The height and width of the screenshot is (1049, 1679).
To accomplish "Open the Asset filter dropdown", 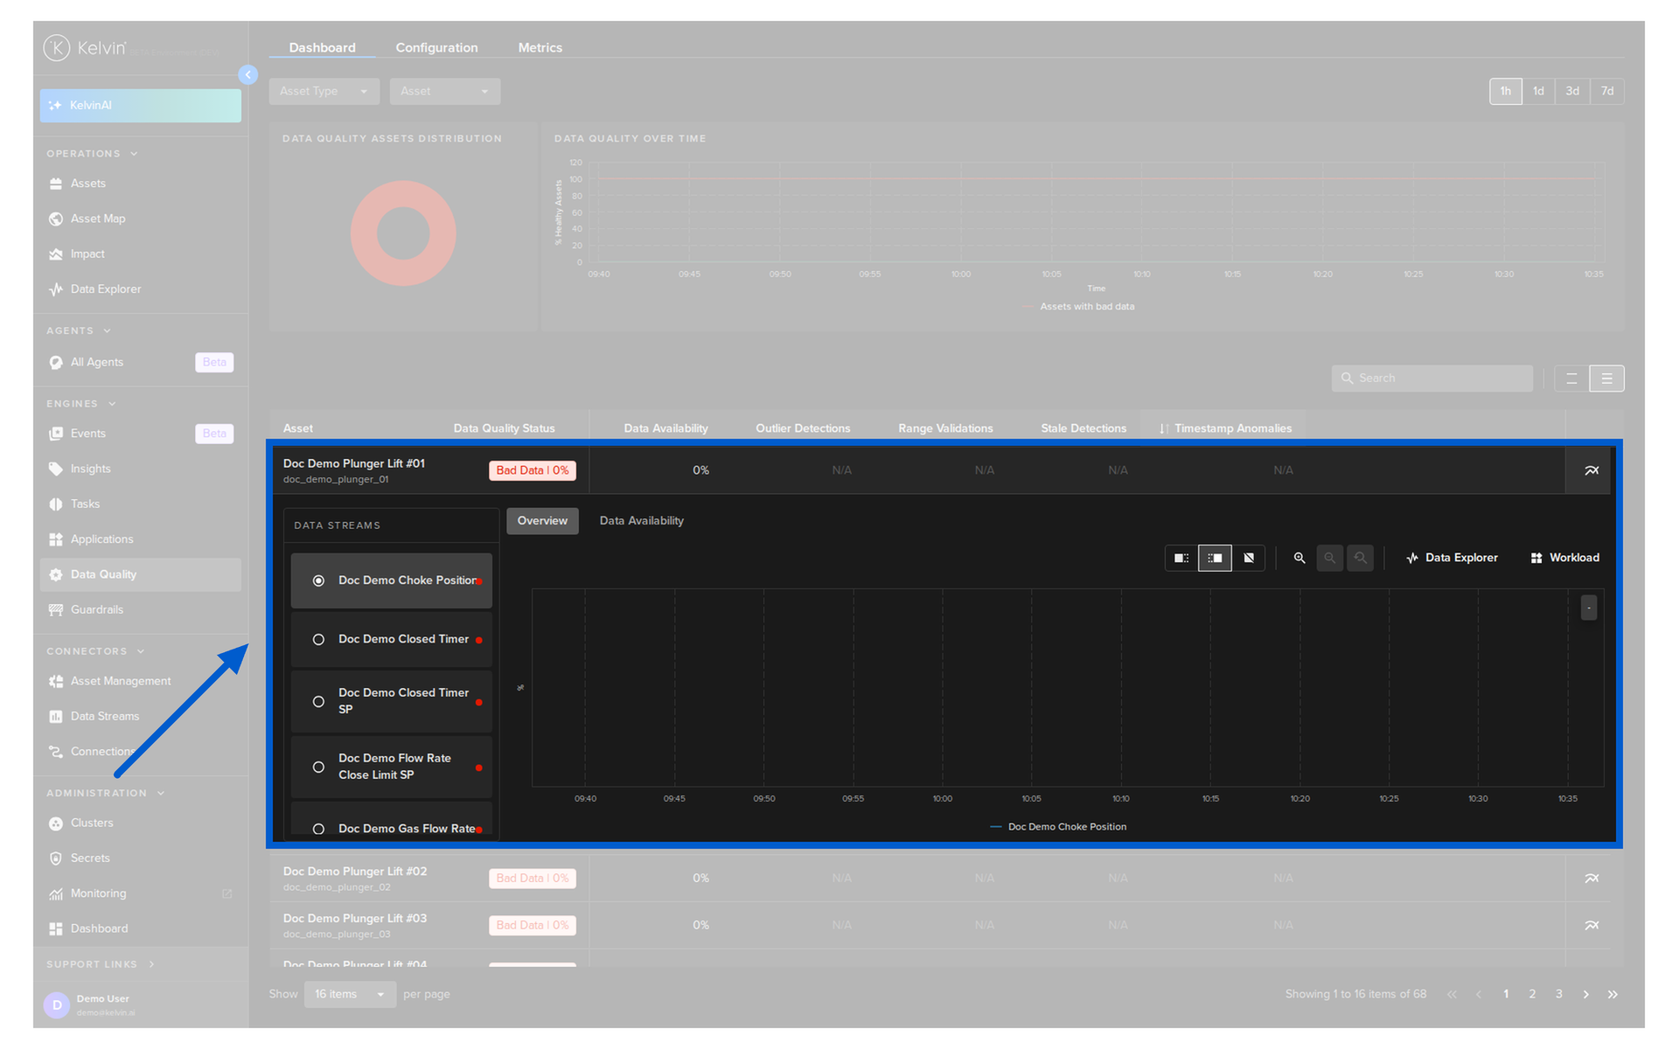I will pos(444,91).
